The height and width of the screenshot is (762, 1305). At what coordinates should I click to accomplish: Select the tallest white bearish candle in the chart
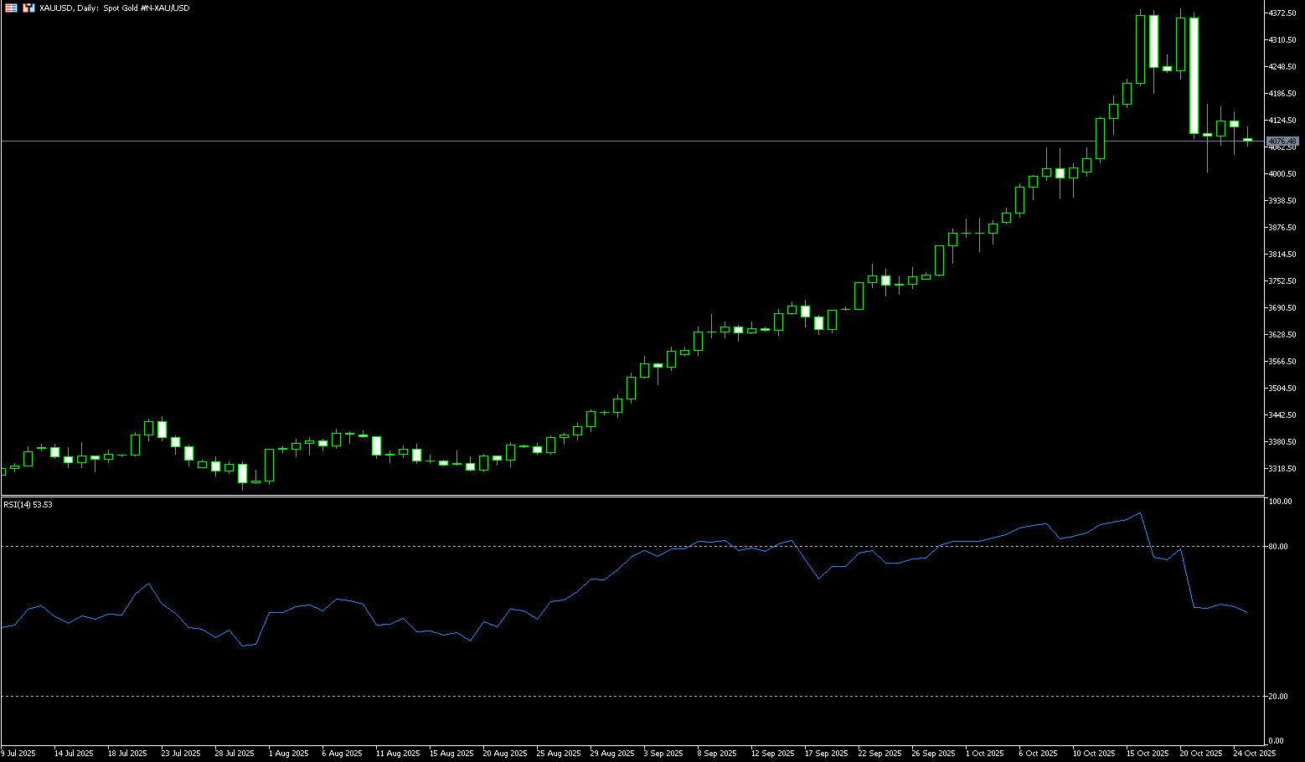click(x=1194, y=75)
